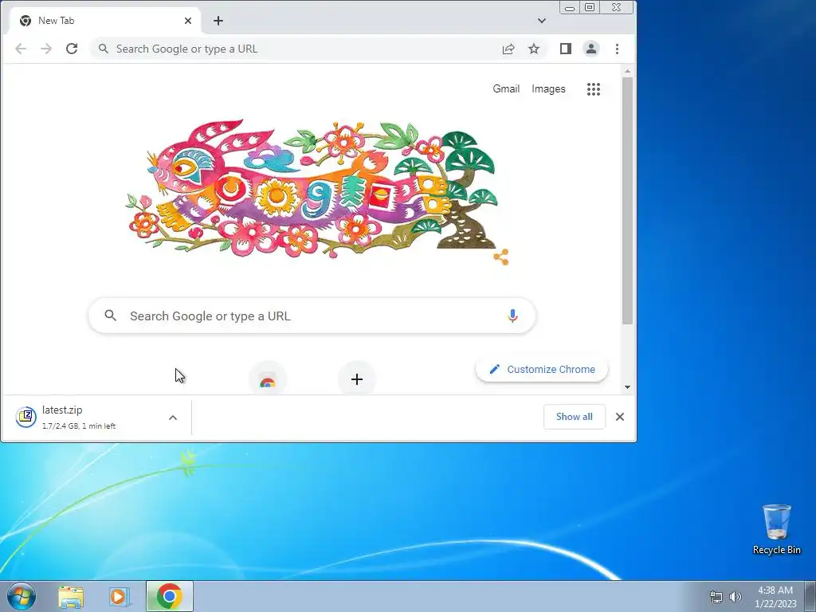
Task: Add a new shortcut tile
Action: (357, 379)
